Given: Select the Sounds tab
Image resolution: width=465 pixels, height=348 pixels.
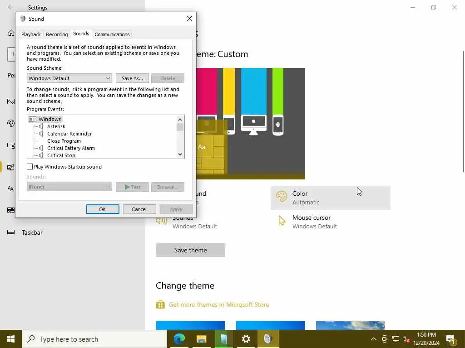Looking at the screenshot, I should (81, 34).
